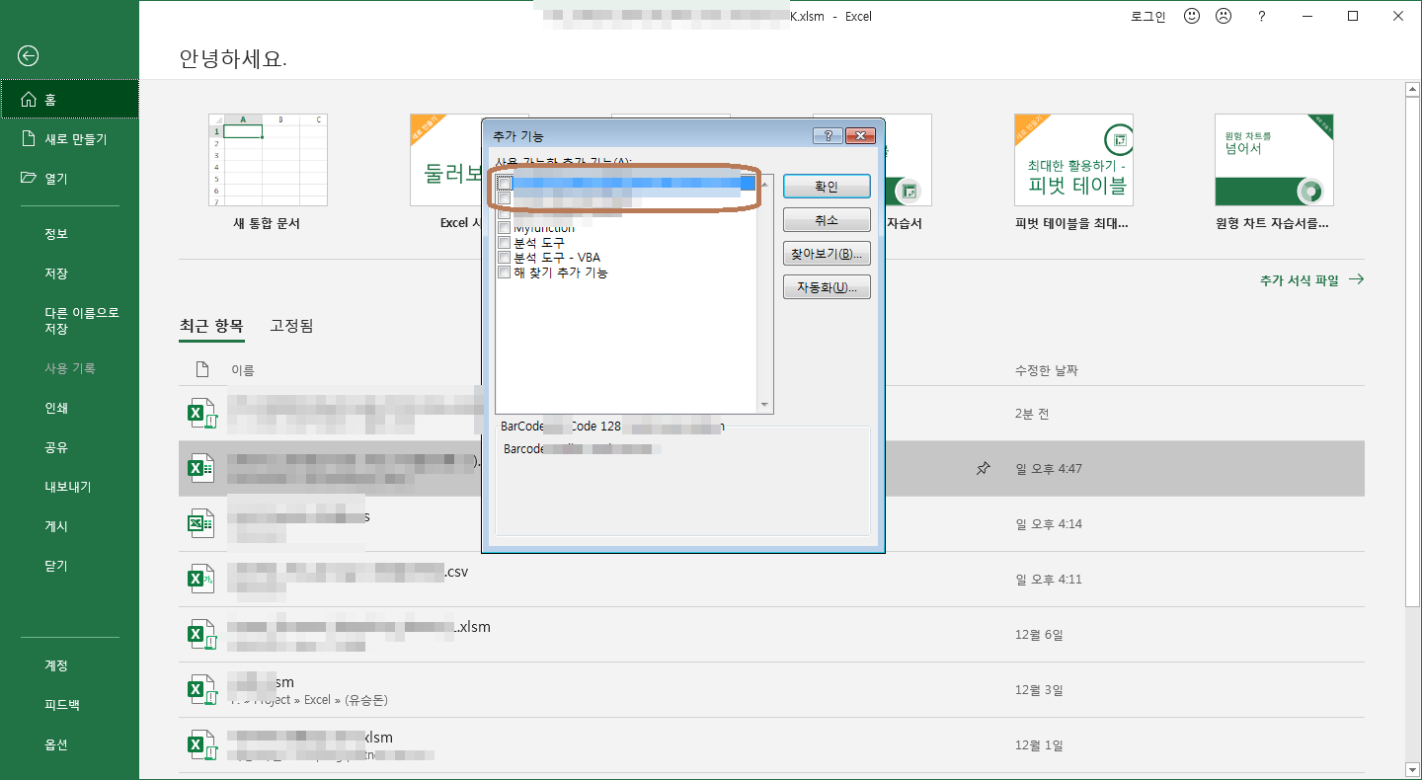Open the Excel Help question mark icon

[1261, 17]
